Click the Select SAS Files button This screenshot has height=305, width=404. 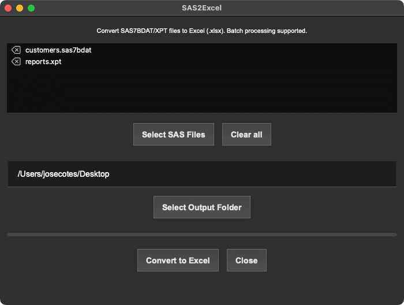pyautogui.click(x=173, y=135)
